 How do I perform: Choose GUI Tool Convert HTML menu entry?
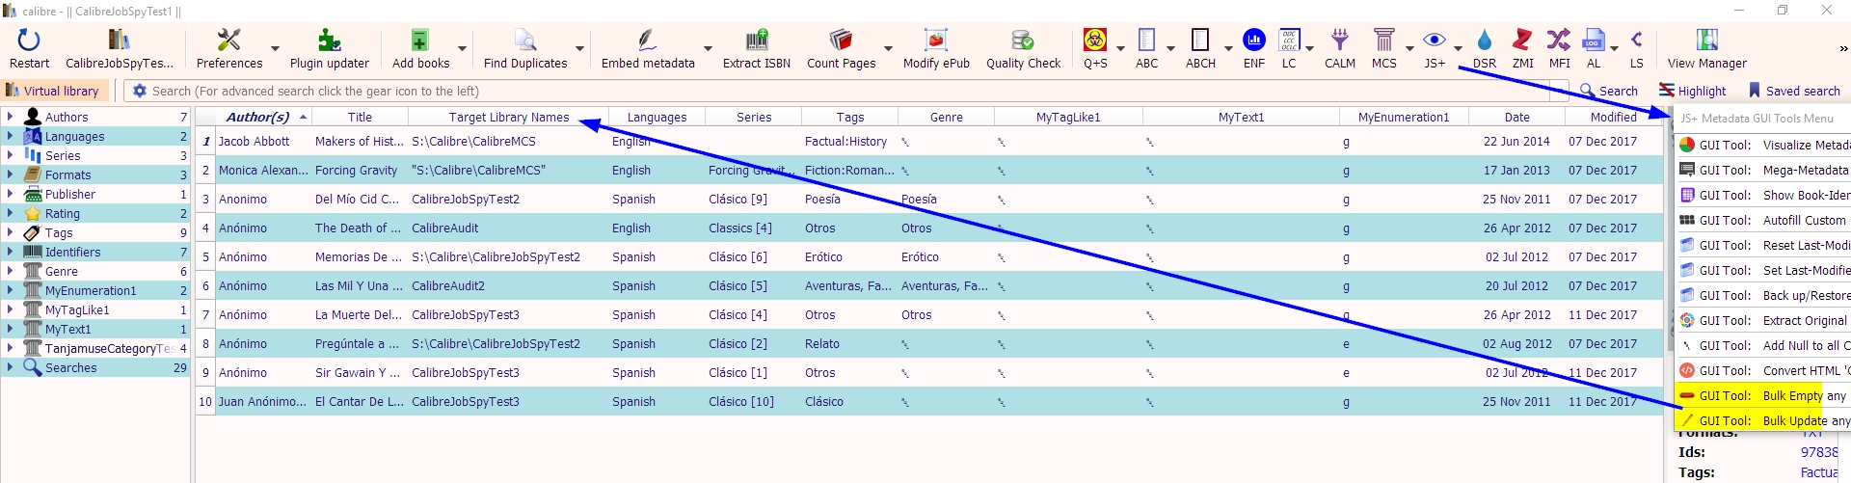click(x=1763, y=370)
